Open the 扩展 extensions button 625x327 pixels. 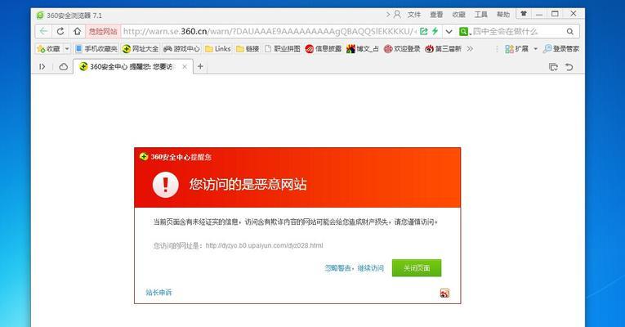coord(516,49)
